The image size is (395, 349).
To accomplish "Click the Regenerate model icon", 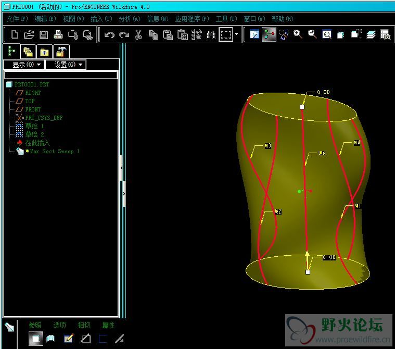I will tap(197, 34).
